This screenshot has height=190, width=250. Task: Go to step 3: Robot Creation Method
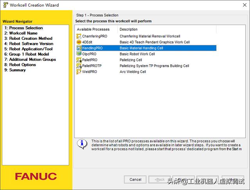[x=28, y=38]
